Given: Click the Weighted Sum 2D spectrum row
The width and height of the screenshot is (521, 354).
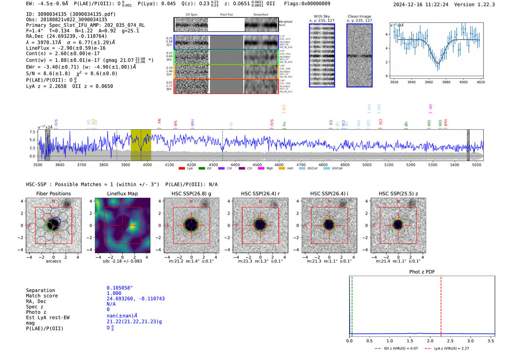Looking at the screenshot, I should [x=226, y=25].
